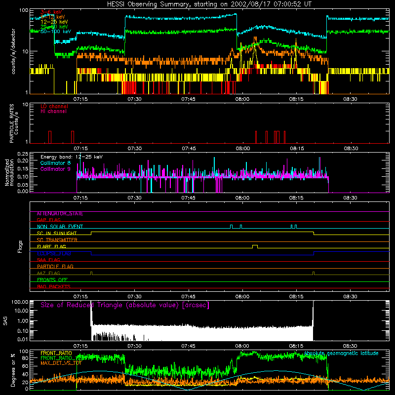Click the NON_SOLAR_EVENT flag label

(x=60, y=227)
